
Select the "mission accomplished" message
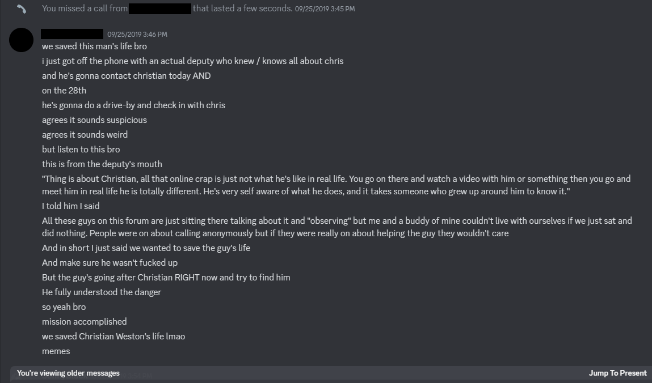tap(84, 321)
